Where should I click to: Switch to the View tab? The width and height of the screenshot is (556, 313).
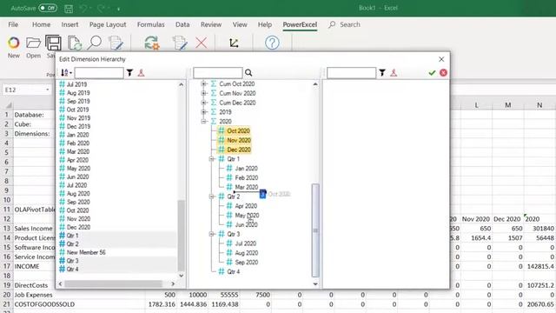240,24
